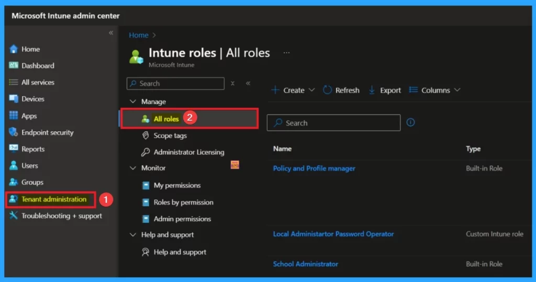Click the Troubleshooting wrench icon
This screenshot has width=536, height=282.
click(13, 216)
